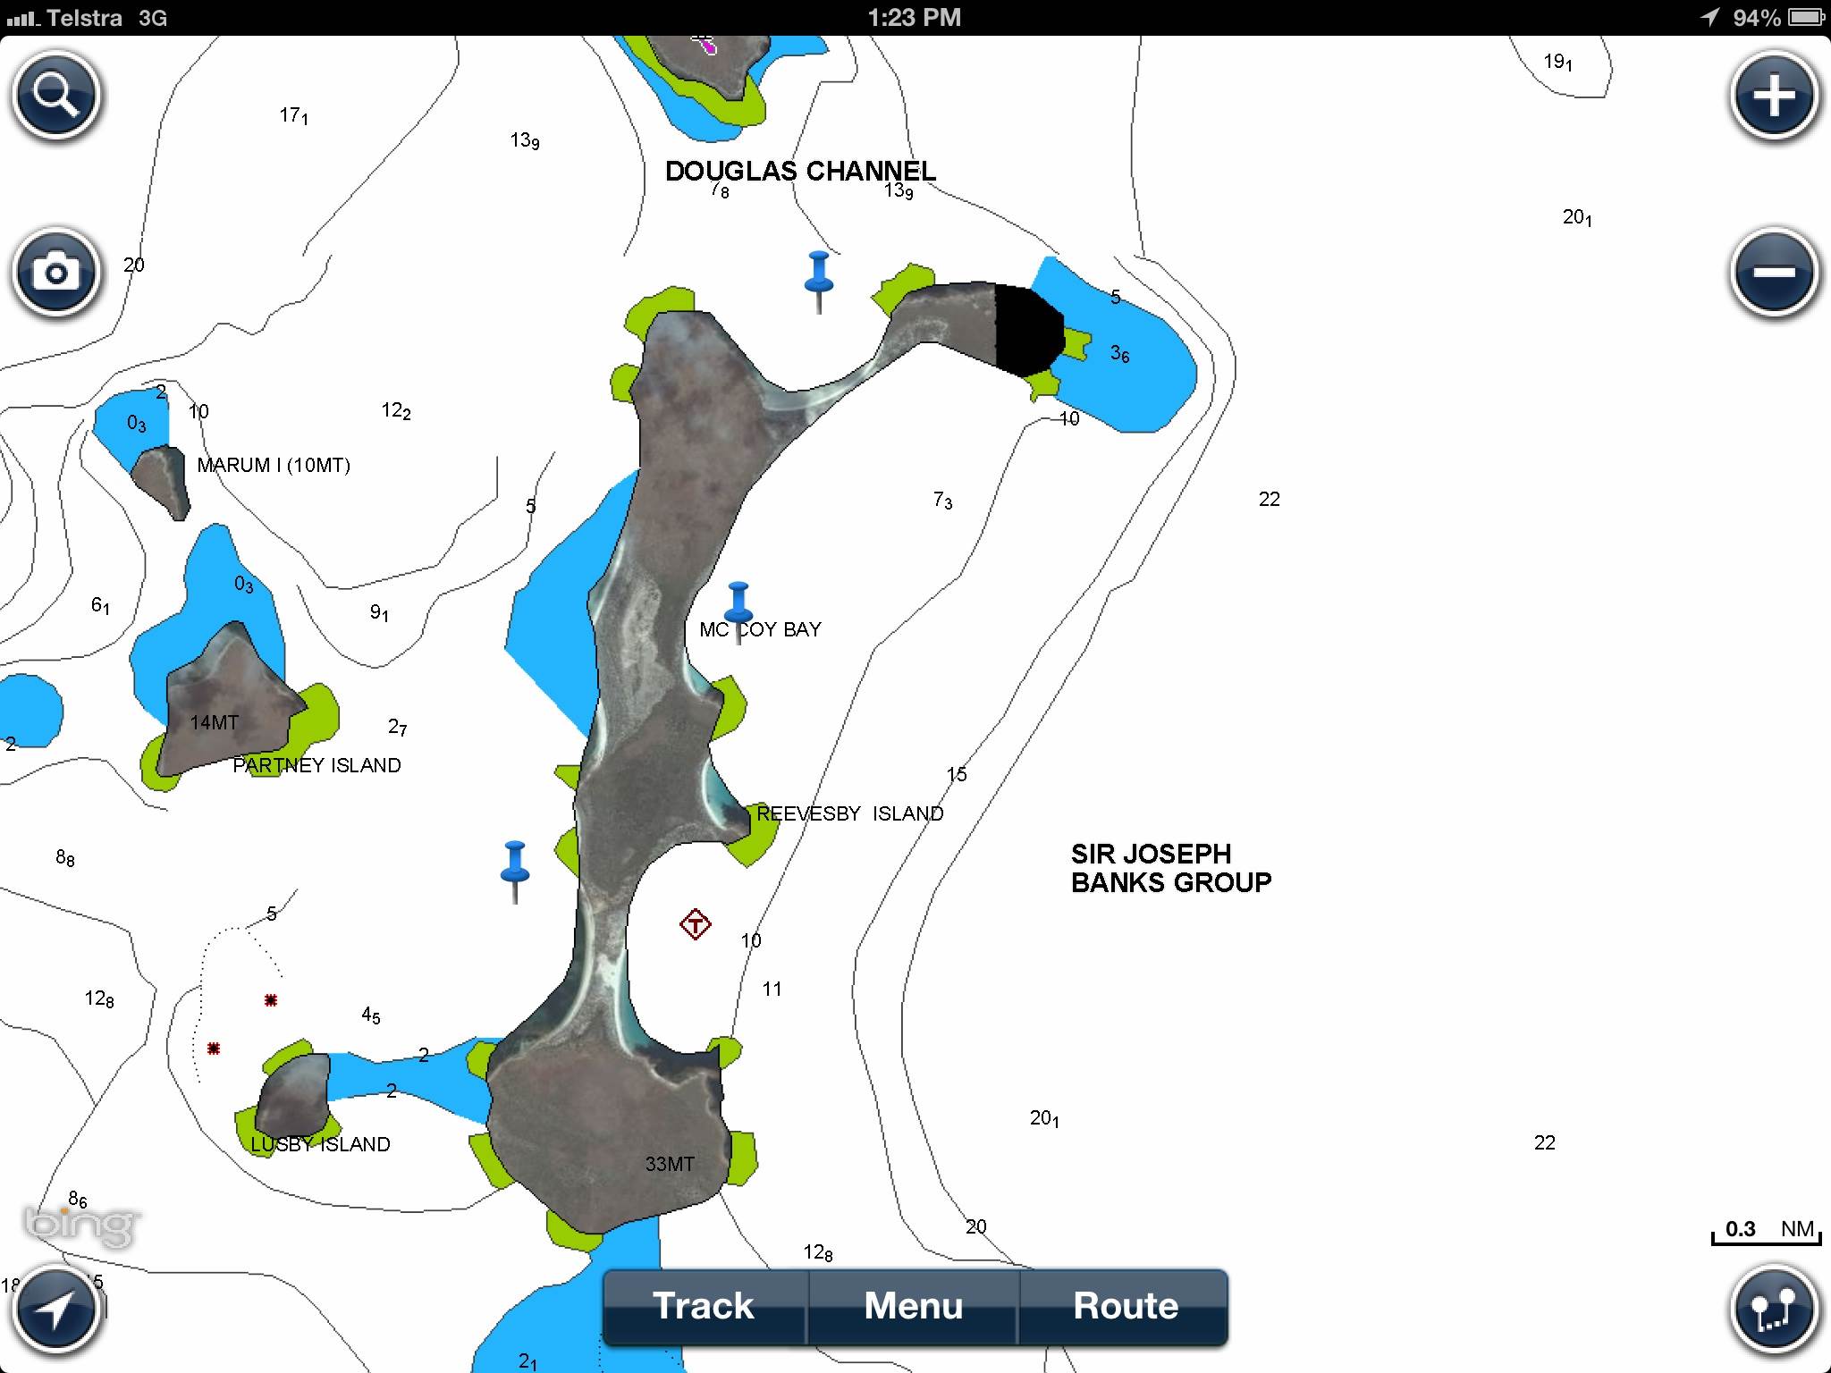This screenshot has height=1373, width=1831.
Task: Zoom in with the plus button
Action: 1774,96
